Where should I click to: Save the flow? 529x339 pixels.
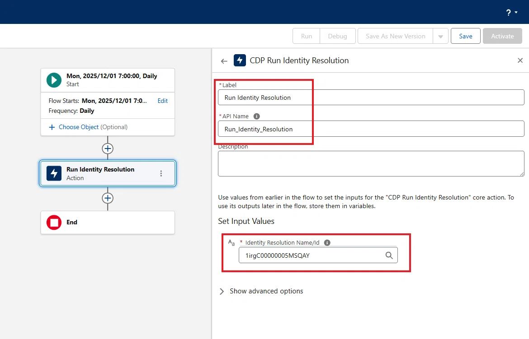[466, 36]
